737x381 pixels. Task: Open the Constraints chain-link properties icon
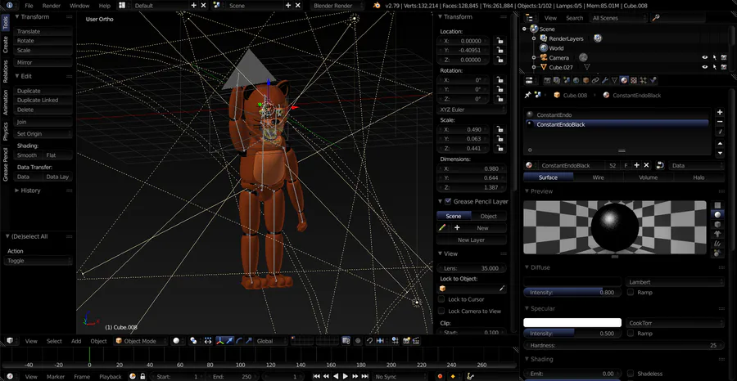595,81
